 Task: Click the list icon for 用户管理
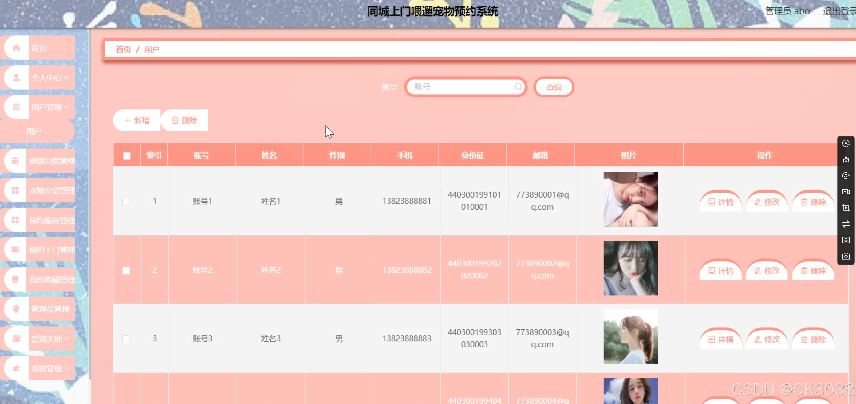[x=16, y=107]
